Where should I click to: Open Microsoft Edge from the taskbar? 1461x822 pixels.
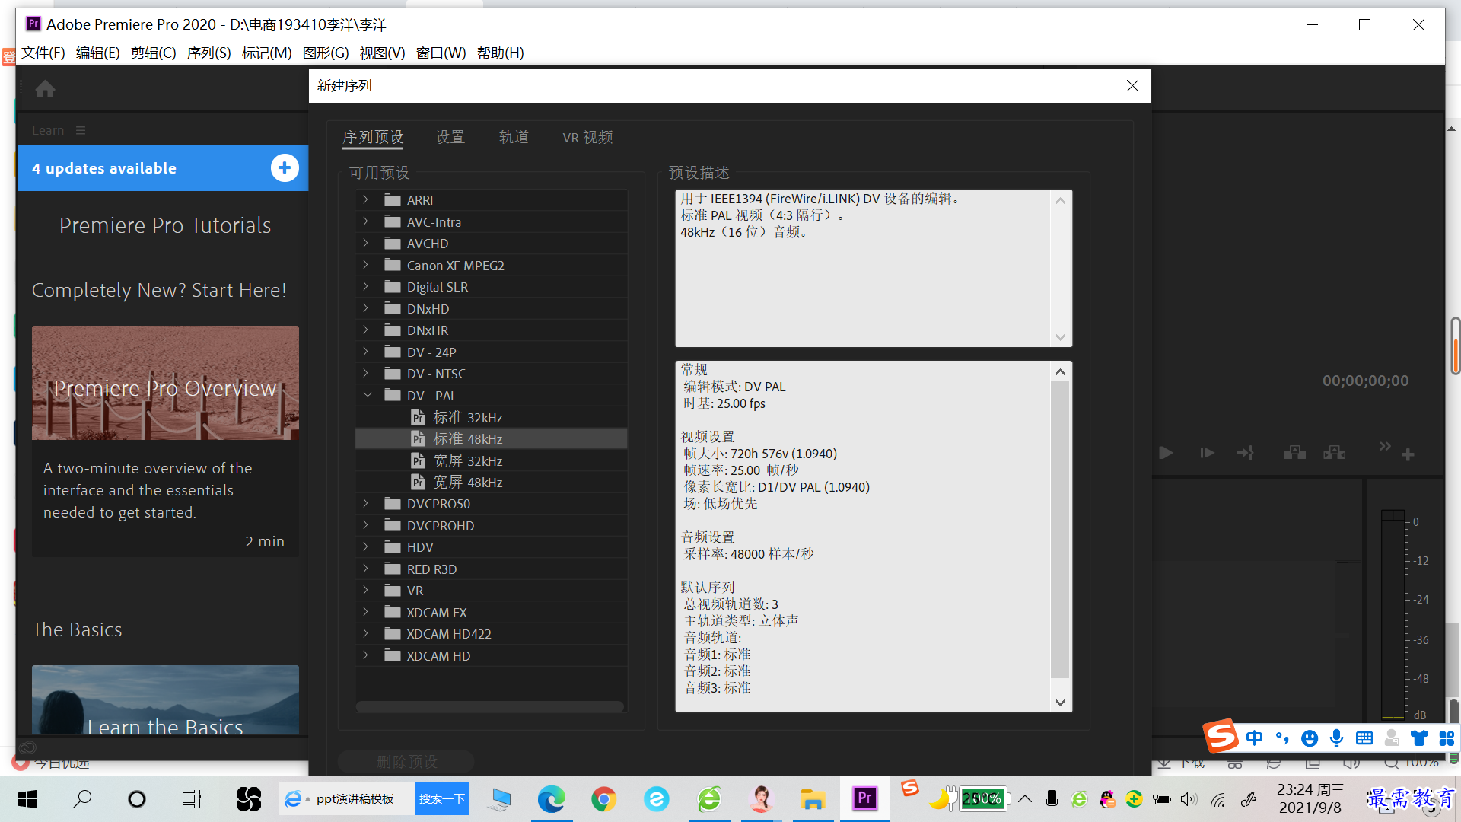(551, 799)
